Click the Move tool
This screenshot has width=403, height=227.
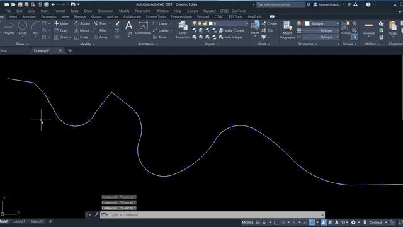(x=61, y=23)
